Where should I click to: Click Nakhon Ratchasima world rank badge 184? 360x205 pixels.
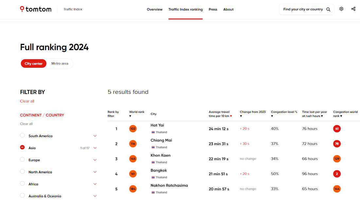[133, 189]
